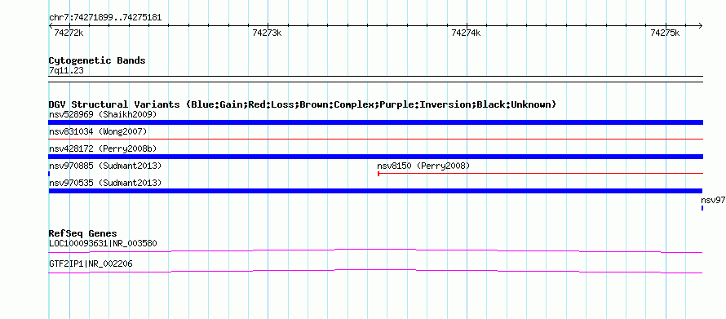The image size is (726, 319).
Task: Click nsv528969 (Shaikh2009) label
Action: pos(103,114)
